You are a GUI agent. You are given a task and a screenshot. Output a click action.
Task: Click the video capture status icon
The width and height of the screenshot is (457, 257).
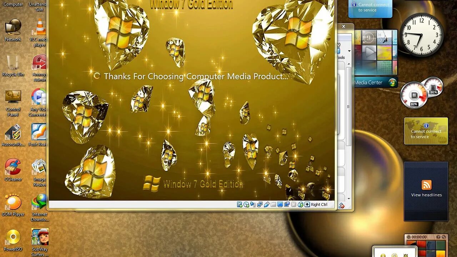point(287,205)
